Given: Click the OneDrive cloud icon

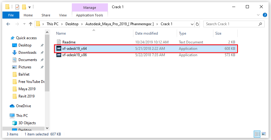Looking at the screenshot, I should tap(12, 106).
